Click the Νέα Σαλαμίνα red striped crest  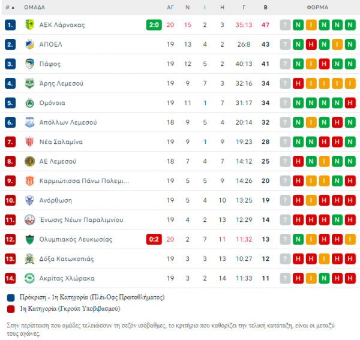point(29,142)
